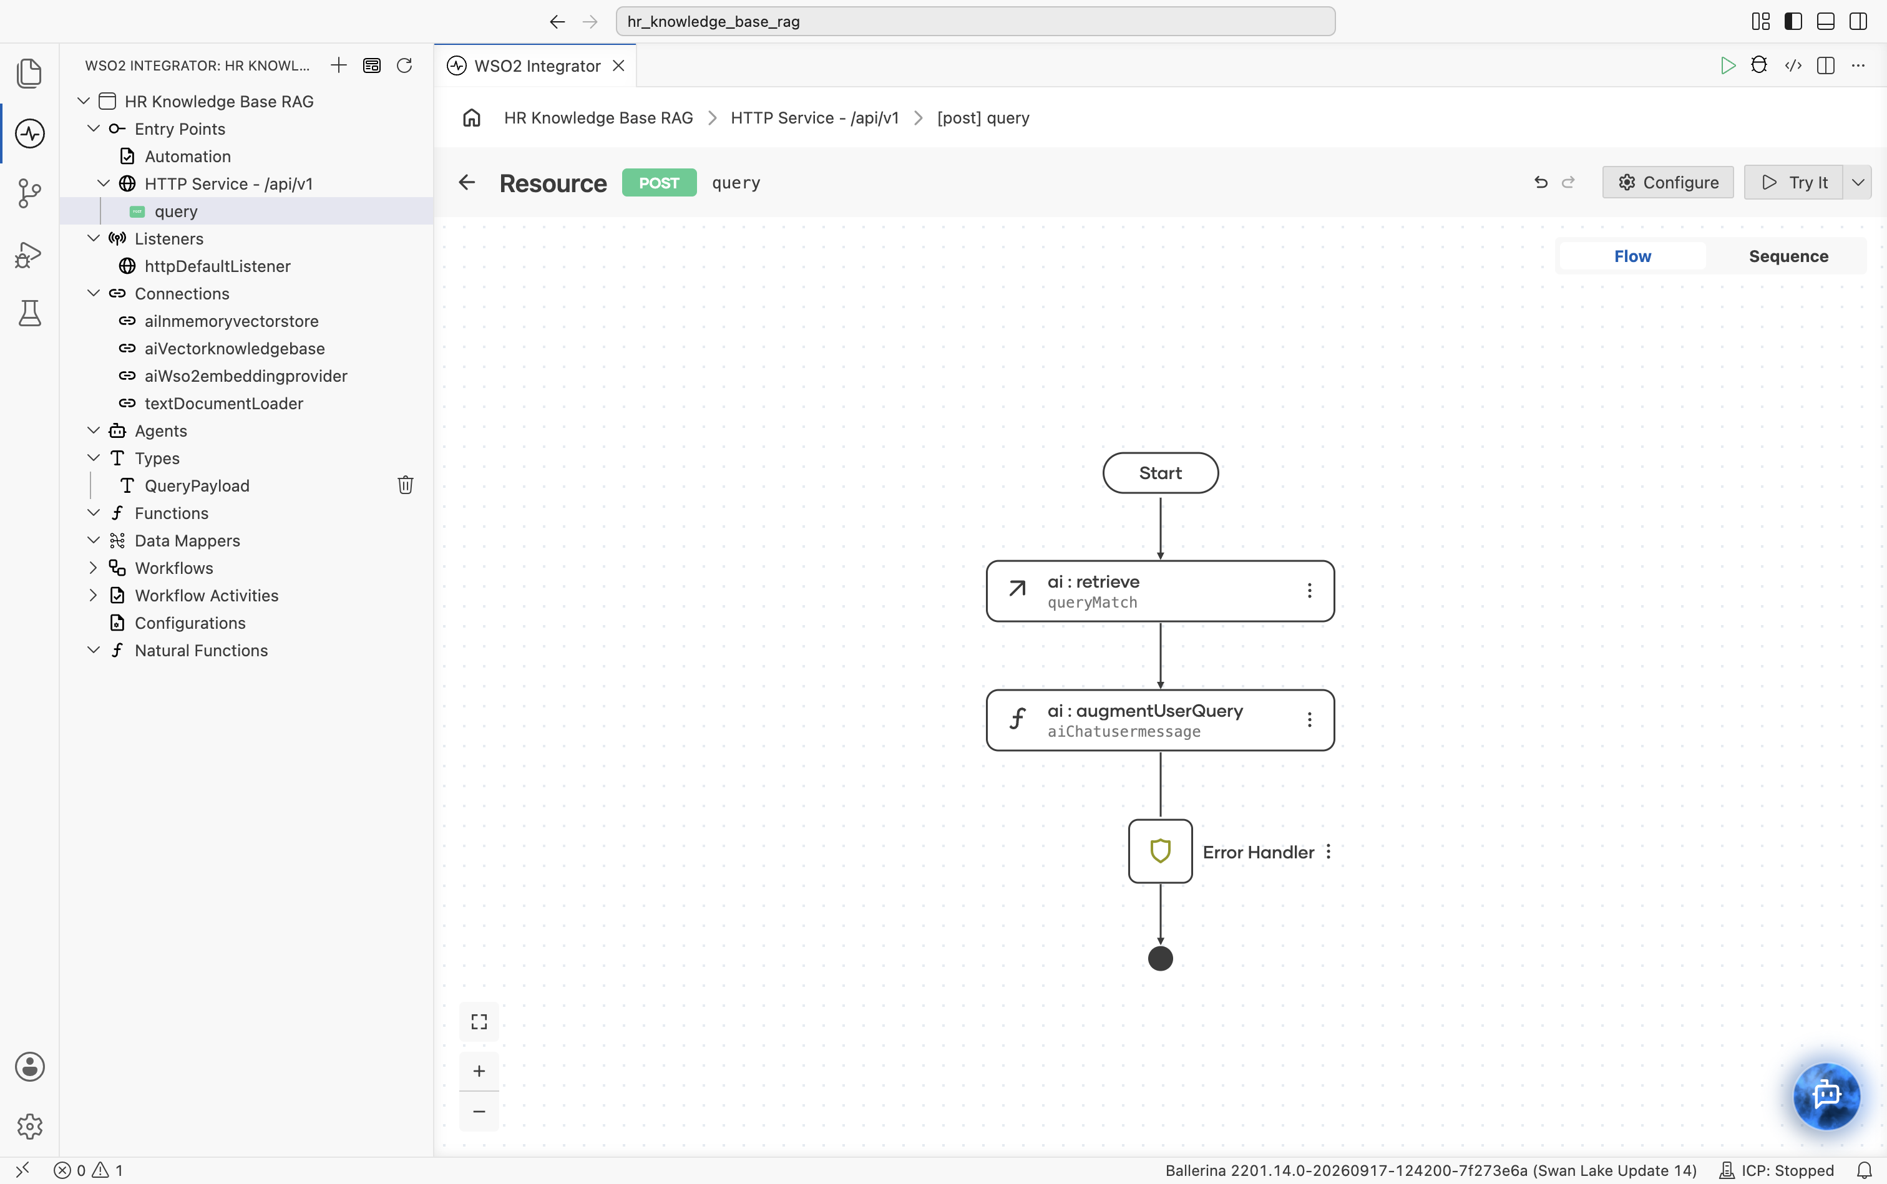Open notifications bell in status bar
The width and height of the screenshot is (1887, 1184).
(x=1865, y=1170)
